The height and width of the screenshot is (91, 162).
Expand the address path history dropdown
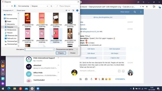coord(47,6)
